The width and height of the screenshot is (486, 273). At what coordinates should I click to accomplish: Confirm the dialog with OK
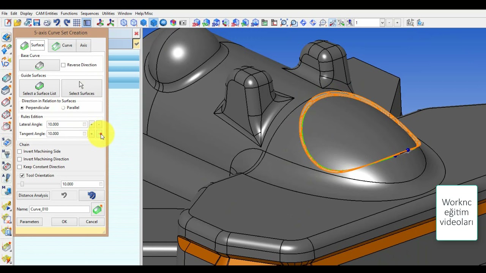point(64,222)
